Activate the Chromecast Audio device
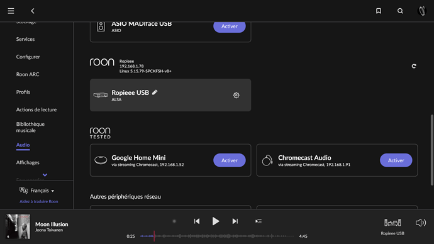Image resolution: width=434 pixels, height=244 pixels. (396, 160)
